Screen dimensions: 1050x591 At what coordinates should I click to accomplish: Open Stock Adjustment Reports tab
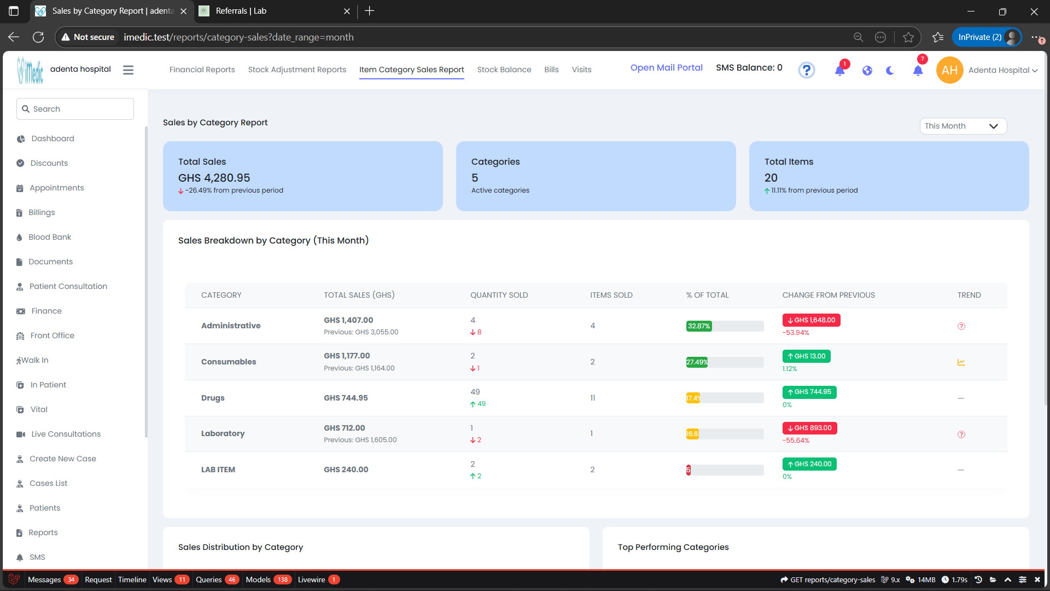(x=297, y=69)
